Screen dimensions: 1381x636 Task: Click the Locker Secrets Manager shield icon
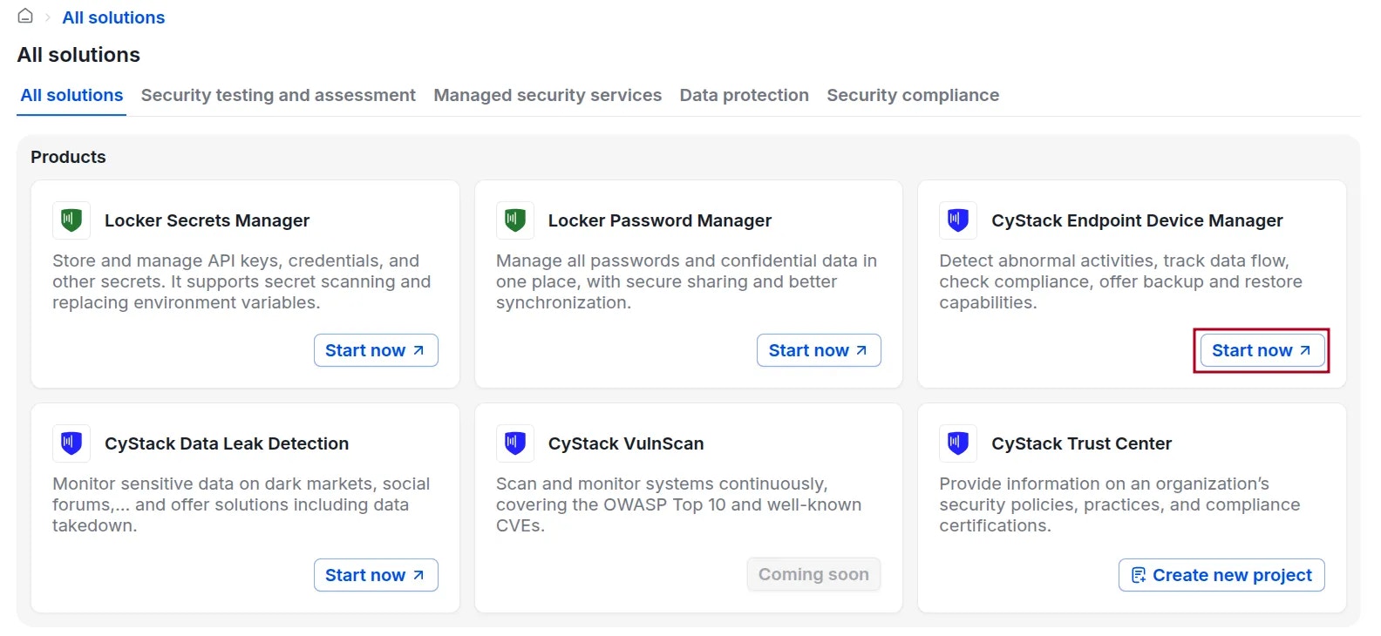click(x=71, y=220)
